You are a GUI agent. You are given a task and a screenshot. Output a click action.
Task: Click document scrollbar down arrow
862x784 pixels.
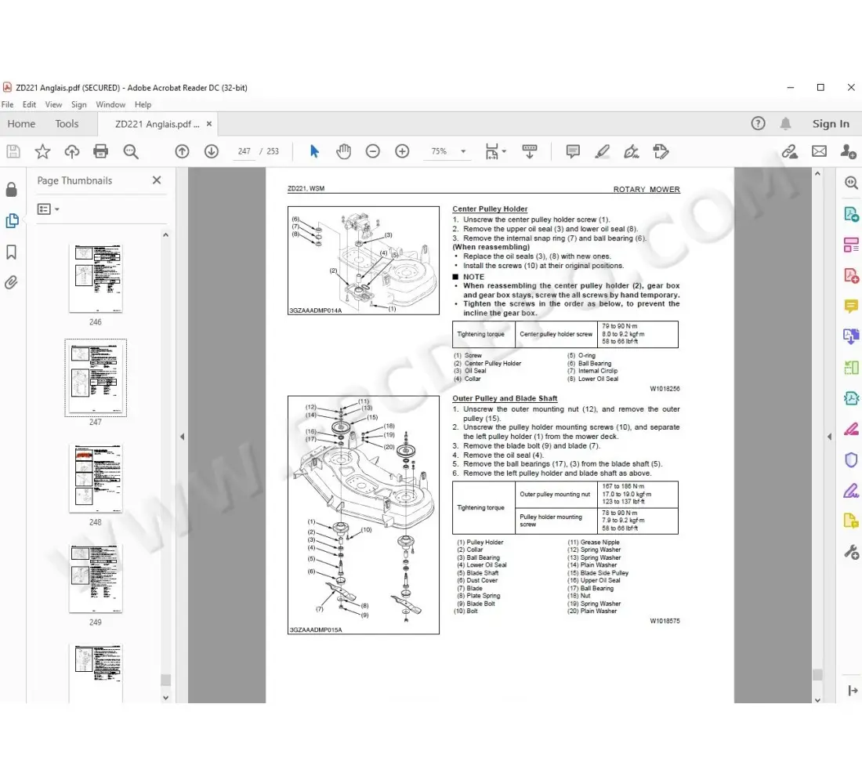(817, 700)
